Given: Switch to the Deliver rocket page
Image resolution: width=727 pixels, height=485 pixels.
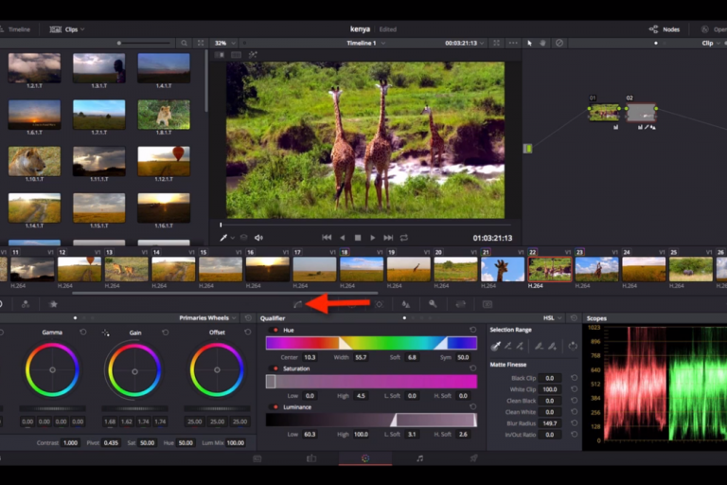Looking at the screenshot, I should [473, 458].
